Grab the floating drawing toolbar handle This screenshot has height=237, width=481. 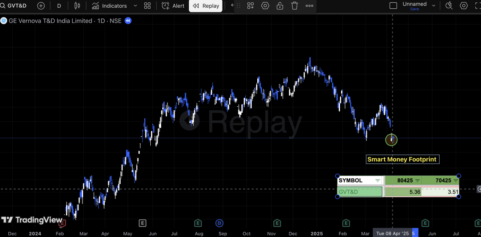[x=238, y=6]
